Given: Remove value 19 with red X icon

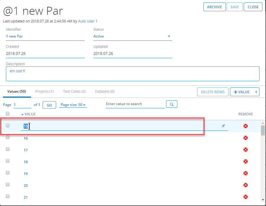Looking at the screenshot, I should coord(245,173).
